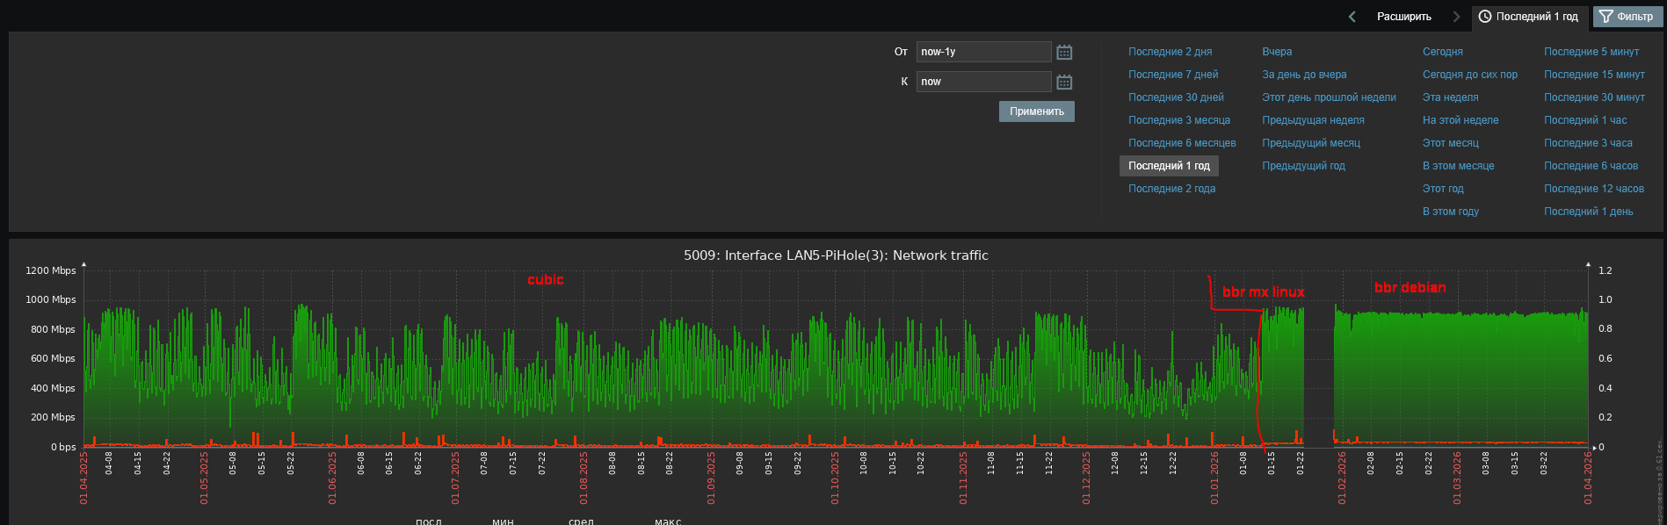Select the Вчера time range

click(x=1277, y=52)
